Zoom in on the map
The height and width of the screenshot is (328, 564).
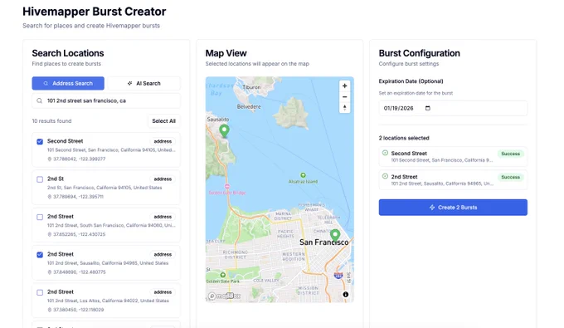coord(344,86)
